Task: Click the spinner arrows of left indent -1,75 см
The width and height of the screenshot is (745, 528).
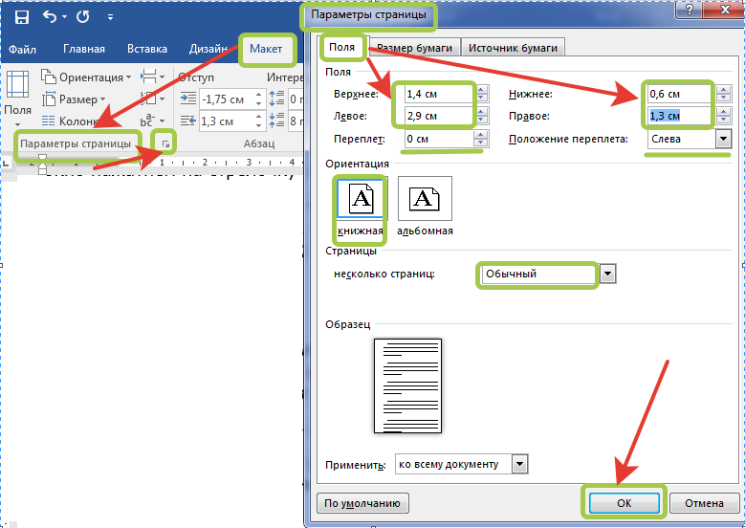Action: coord(259,99)
